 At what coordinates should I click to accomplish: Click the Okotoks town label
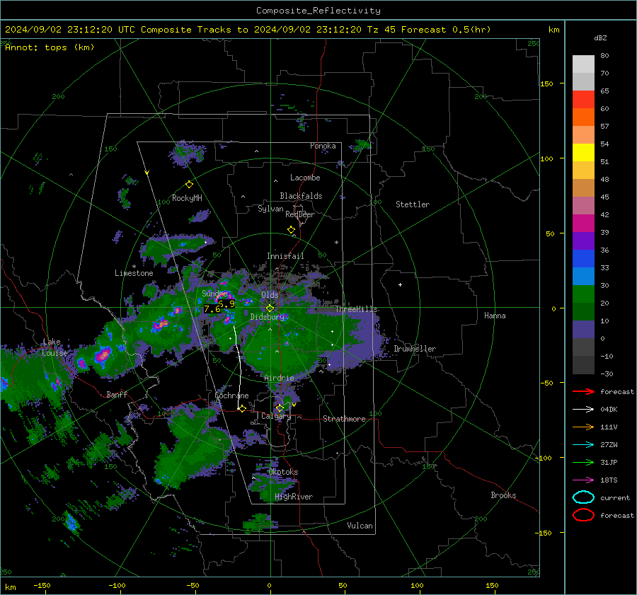pos(283,472)
